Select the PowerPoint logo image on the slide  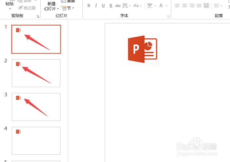click(141, 50)
